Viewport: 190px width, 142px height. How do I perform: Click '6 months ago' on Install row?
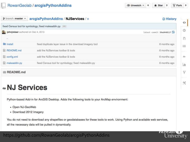(167, 44)
